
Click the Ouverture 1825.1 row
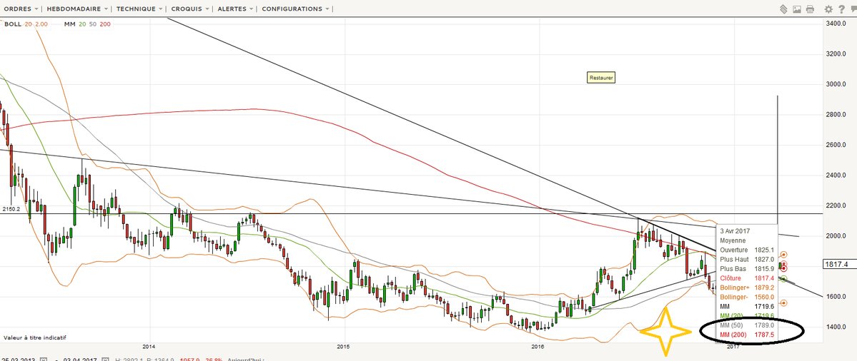[x=747, y=250]
